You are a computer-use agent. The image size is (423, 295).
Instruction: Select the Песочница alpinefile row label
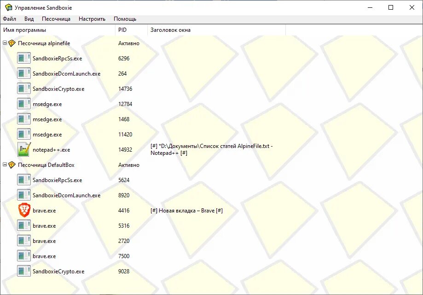click(44, 43)
